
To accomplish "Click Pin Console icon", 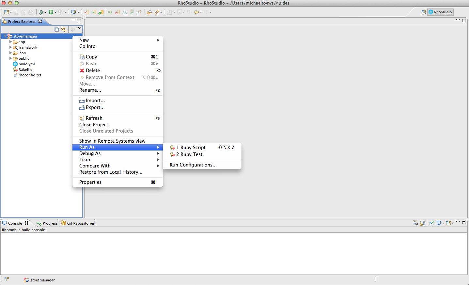I will (x=431, y=223).
